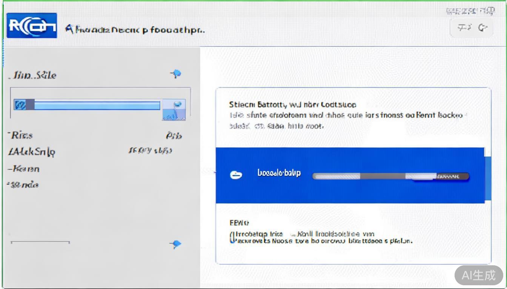Click the small icon at the left end of the sidebar bar

[20, 105]
